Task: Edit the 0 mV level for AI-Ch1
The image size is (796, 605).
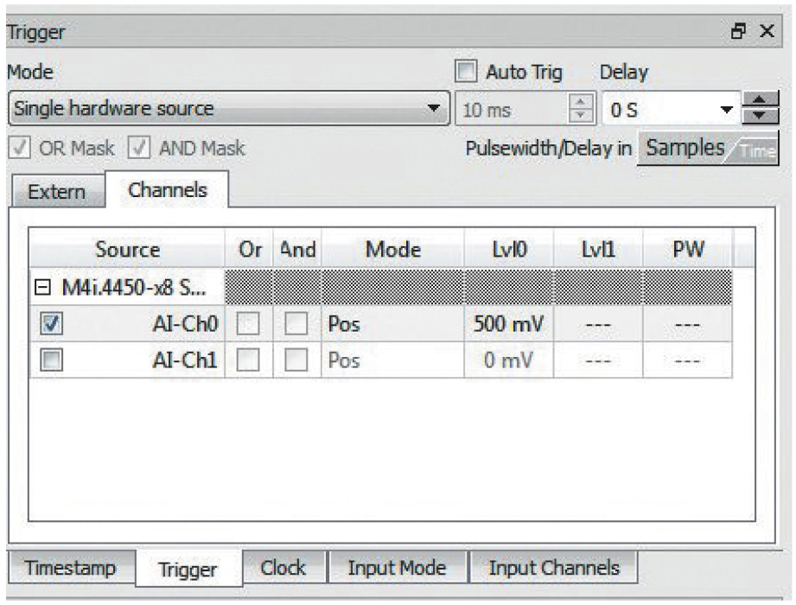Action: (x=509, y=360)
